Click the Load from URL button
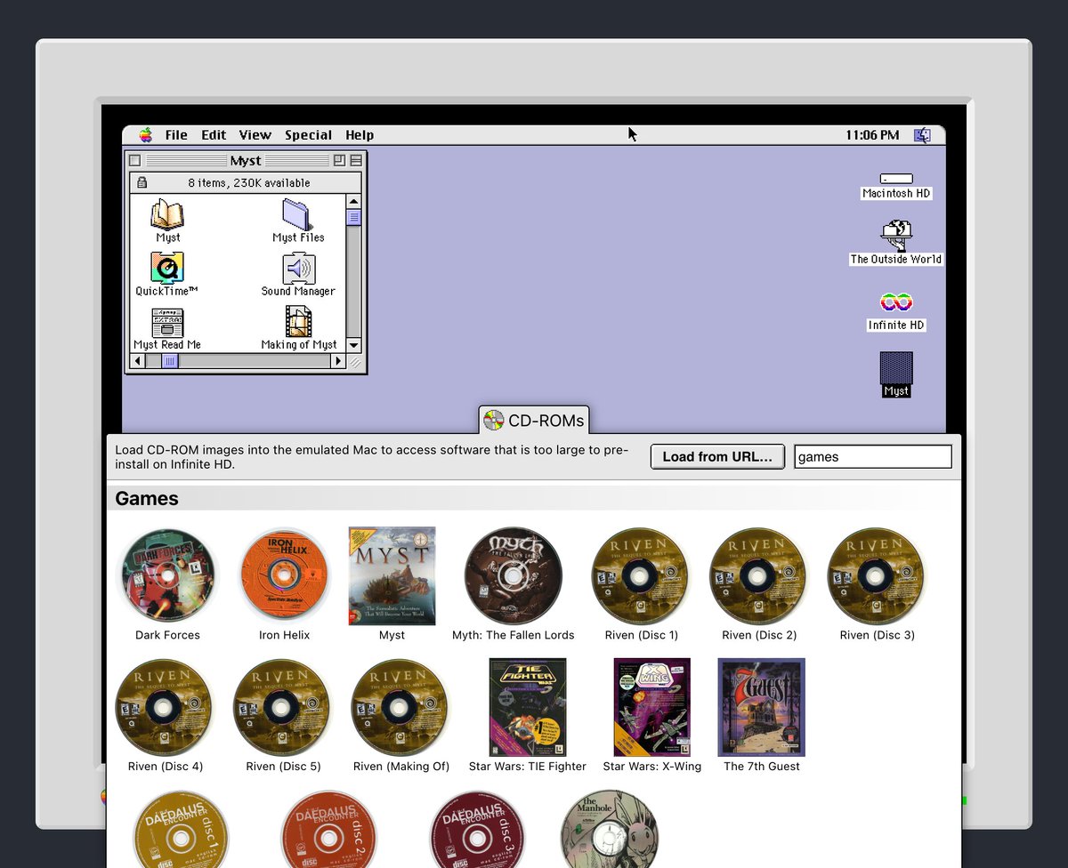 click(x=717, y=456)
